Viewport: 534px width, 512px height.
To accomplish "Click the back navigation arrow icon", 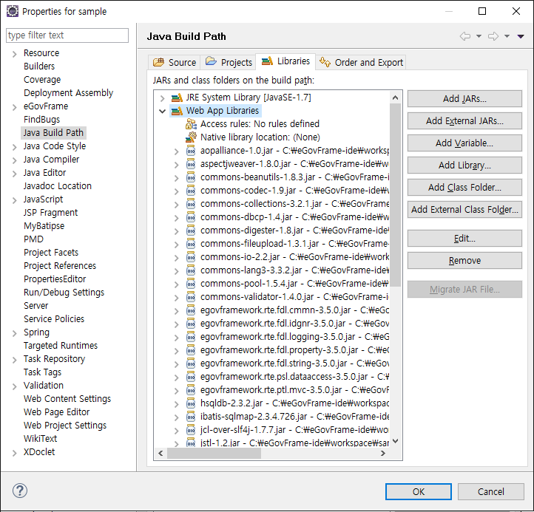I will [464, 36].
